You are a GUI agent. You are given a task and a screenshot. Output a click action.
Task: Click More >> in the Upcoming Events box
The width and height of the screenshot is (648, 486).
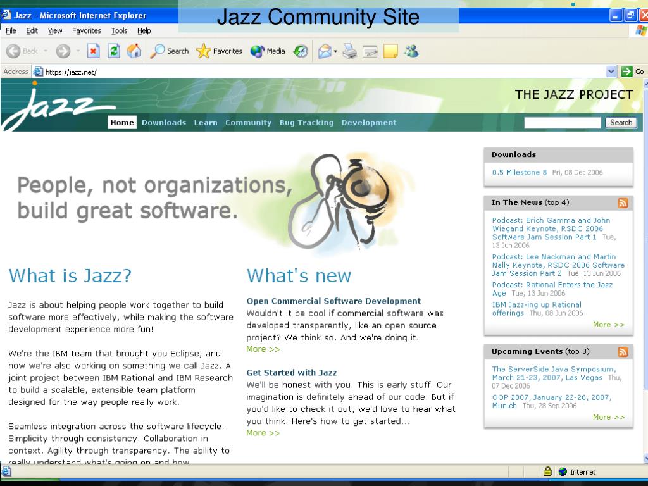(x=608, y=417)
